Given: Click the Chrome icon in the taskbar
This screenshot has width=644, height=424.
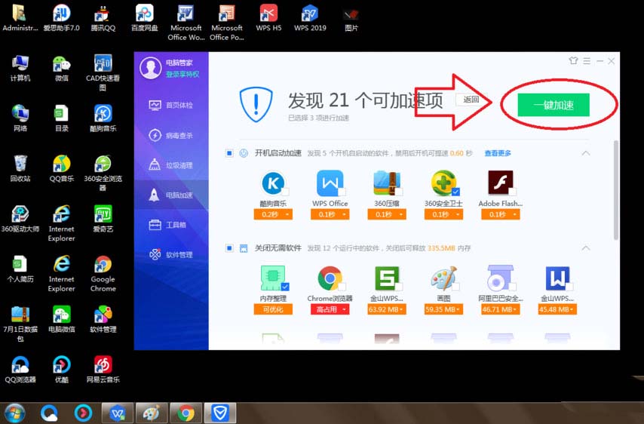Looking at the screenshot, I should pyautogui.click(x=186, y=413).
